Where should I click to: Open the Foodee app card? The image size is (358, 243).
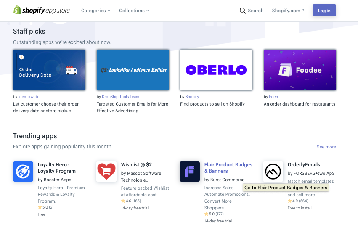coord(300,70)
